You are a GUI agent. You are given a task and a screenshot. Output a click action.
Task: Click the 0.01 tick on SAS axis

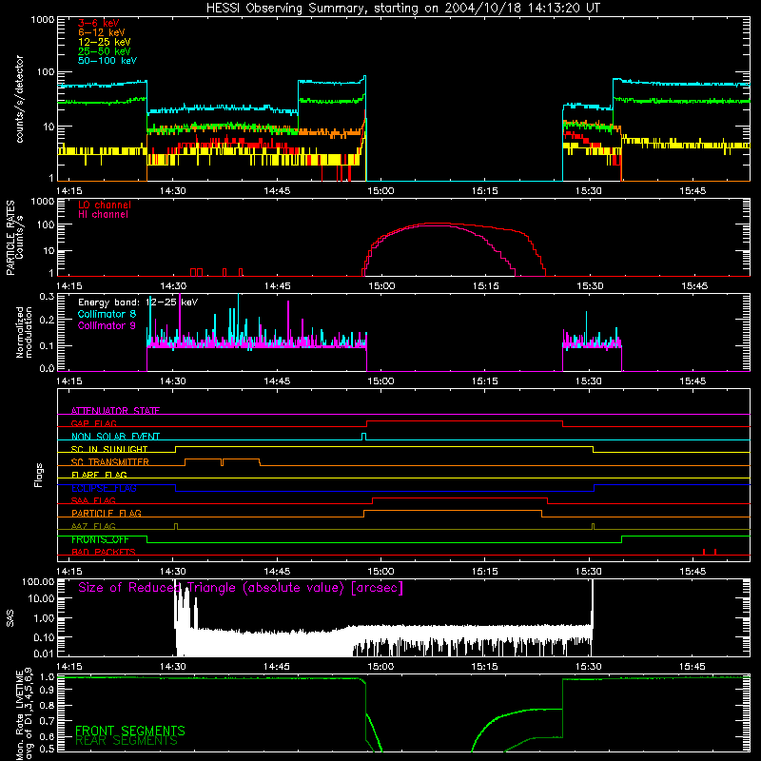(44, 654)
